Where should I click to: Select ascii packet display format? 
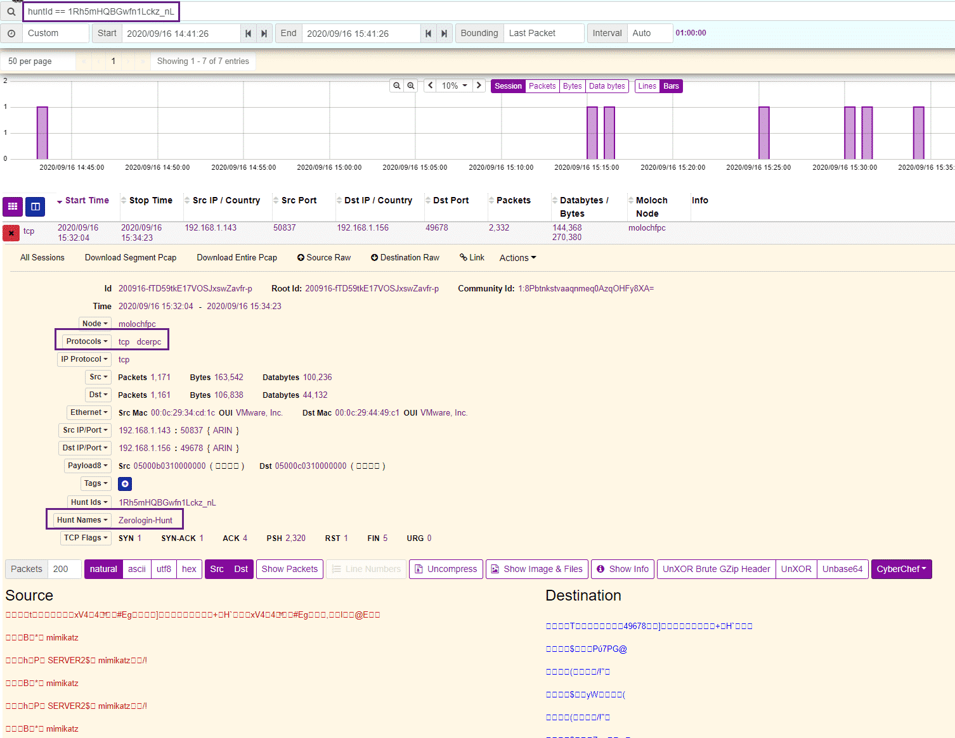click(136, 569)
